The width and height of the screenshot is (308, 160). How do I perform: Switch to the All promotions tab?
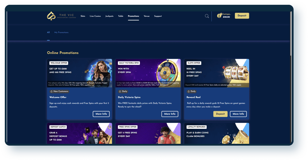pos(48,32)
